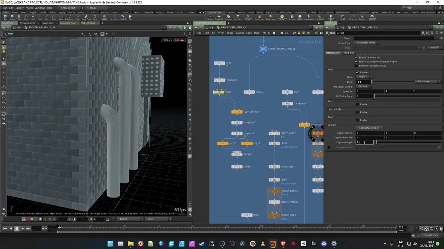Click the Spot Light shelf tool

pyautogui.click(x=228, y=17)
